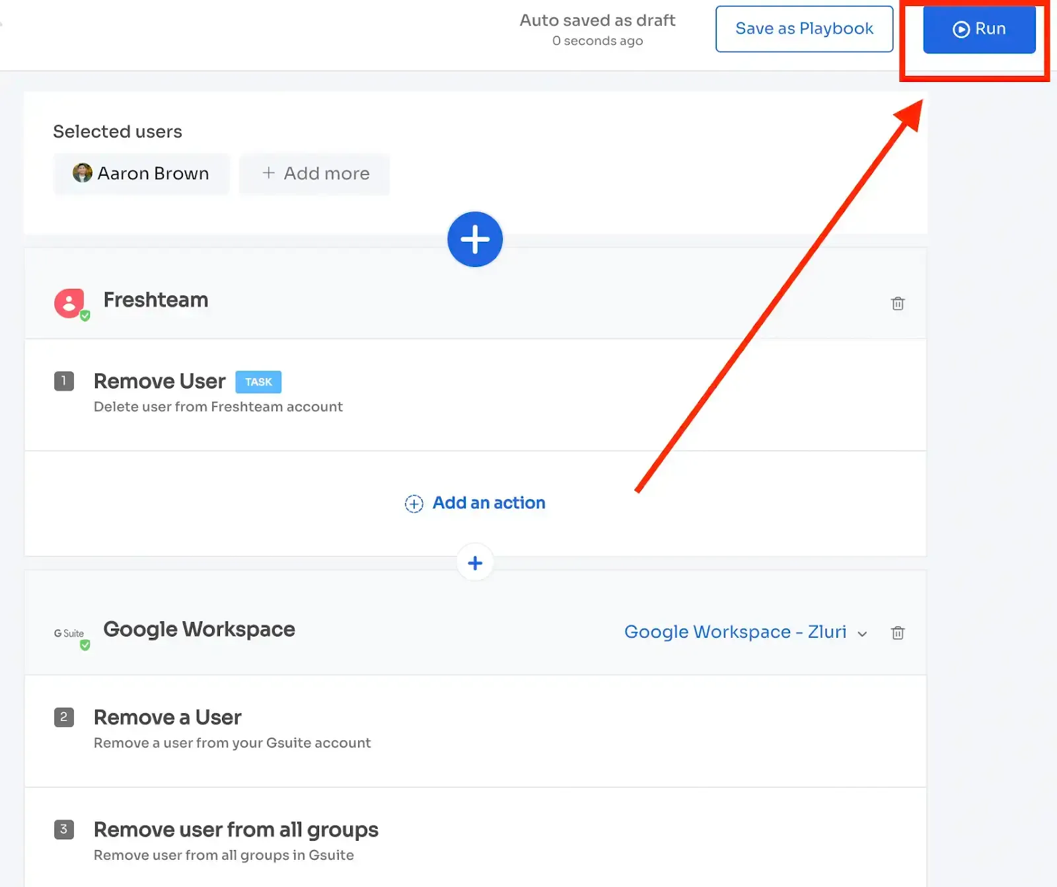The image size is (1057, 887).
Task: Select the Aaron Brown user chip
Action: [x=141, y=174]
